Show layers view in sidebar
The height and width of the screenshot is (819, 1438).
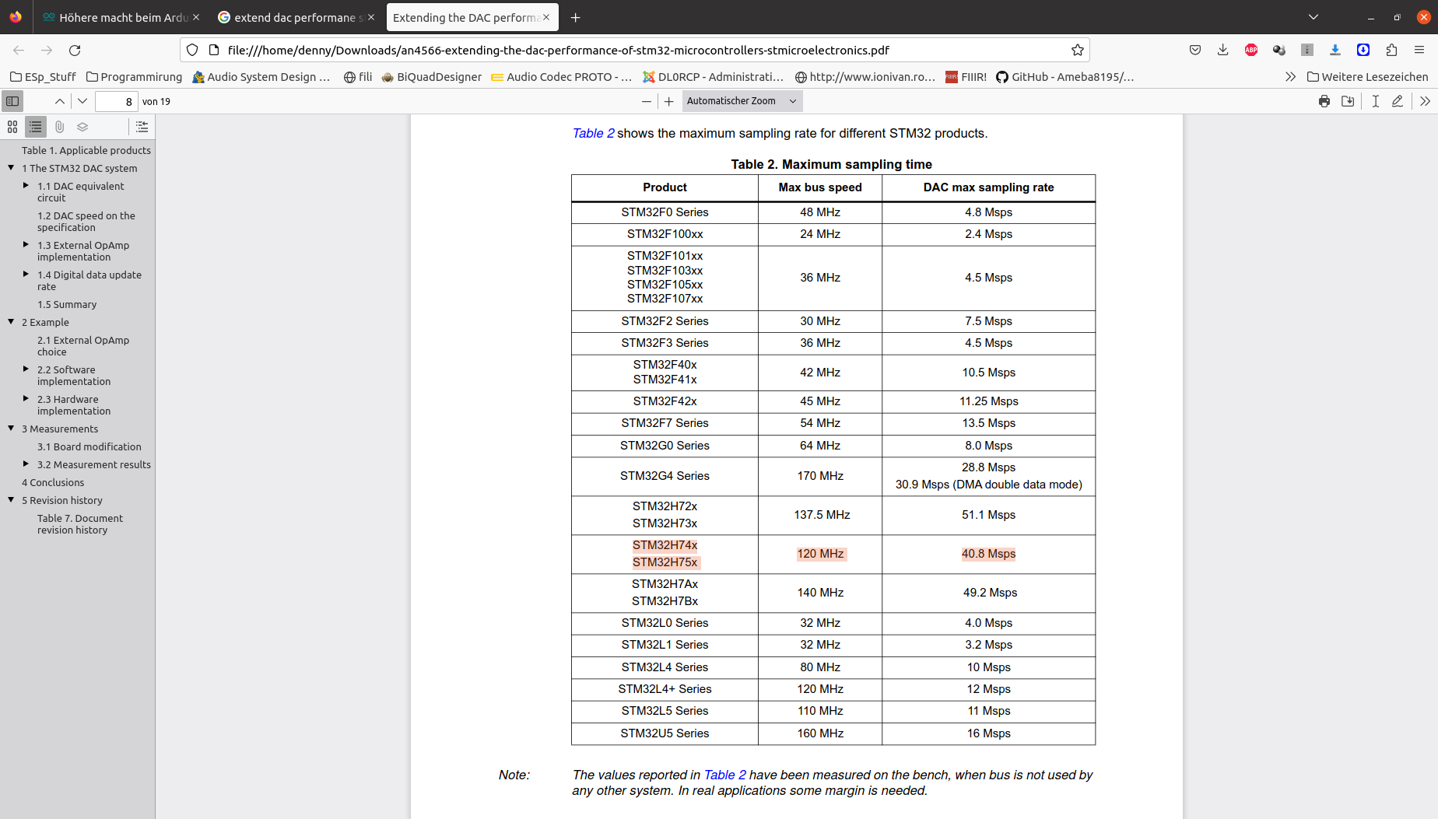pos(82,127)
